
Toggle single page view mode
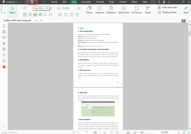pos(25,15)
